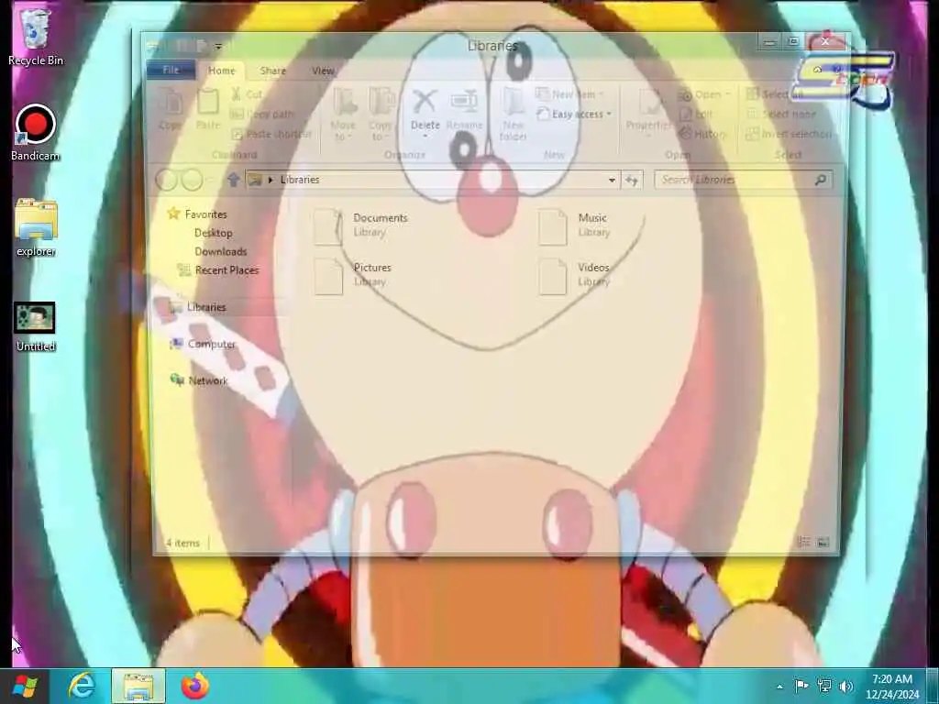Click the Paste icon in the ribbon
This screenshot has width=939, height=704.
coord(208,102)
